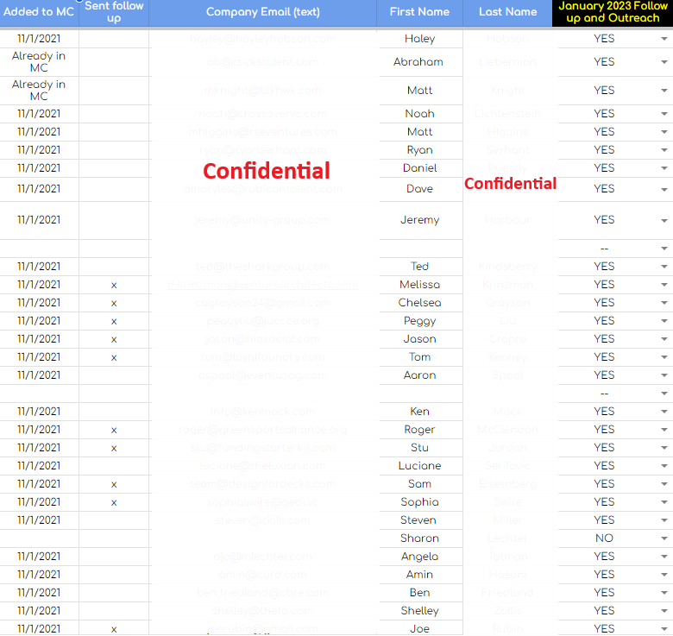Viewport: 673px width, 636px height.
Task: Select the NO value in Sharon's row
Action: pos(604,538)
